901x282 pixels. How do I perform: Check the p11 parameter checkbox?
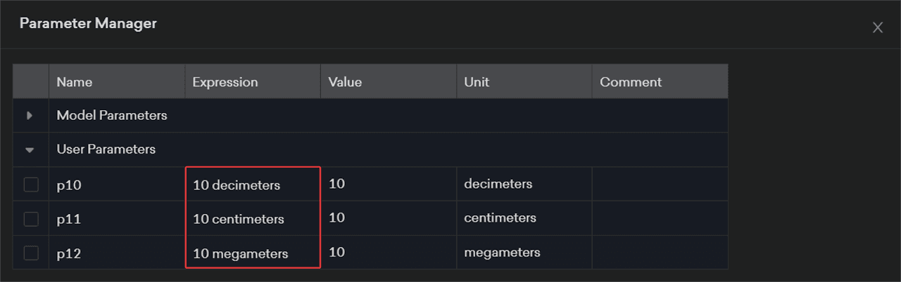pos(31,219)
